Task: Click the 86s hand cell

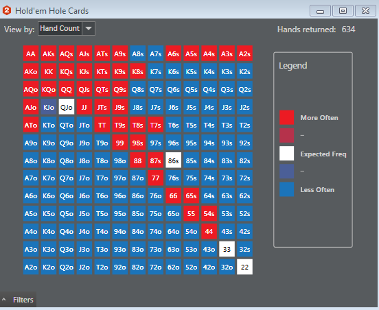Action: point(173,160)
